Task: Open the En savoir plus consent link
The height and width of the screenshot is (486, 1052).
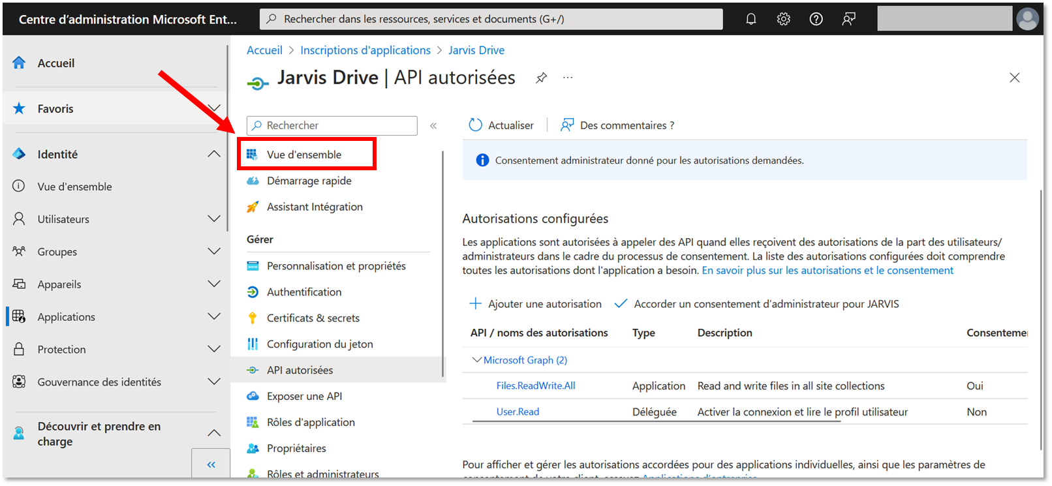Action: pos(828,270)
